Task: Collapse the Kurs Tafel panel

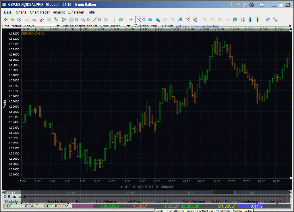Action: tap(5, 196)
